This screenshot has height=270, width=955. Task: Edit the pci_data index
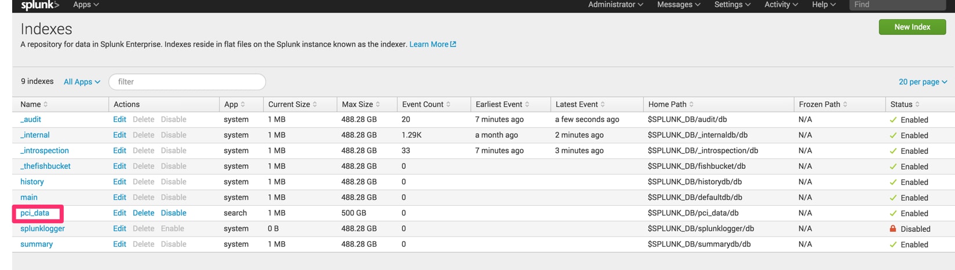tap(119, 213)
